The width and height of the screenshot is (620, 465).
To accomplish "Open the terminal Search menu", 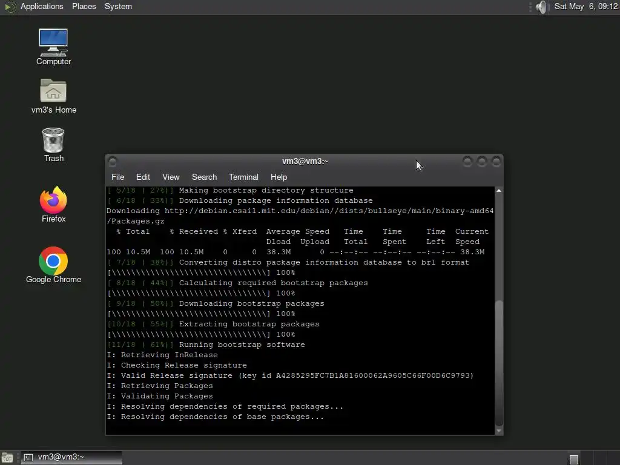I will pos(204,177).
